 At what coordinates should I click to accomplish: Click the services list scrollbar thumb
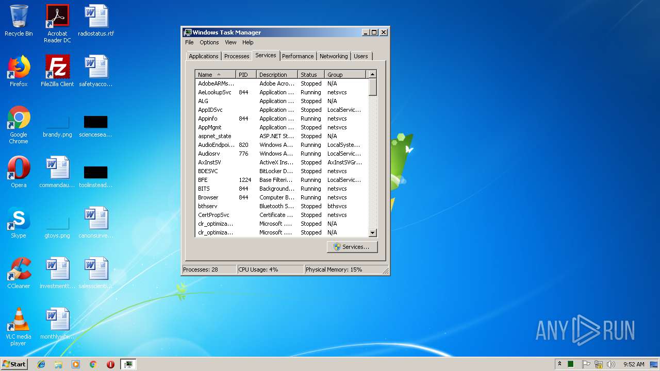point(373,87)
